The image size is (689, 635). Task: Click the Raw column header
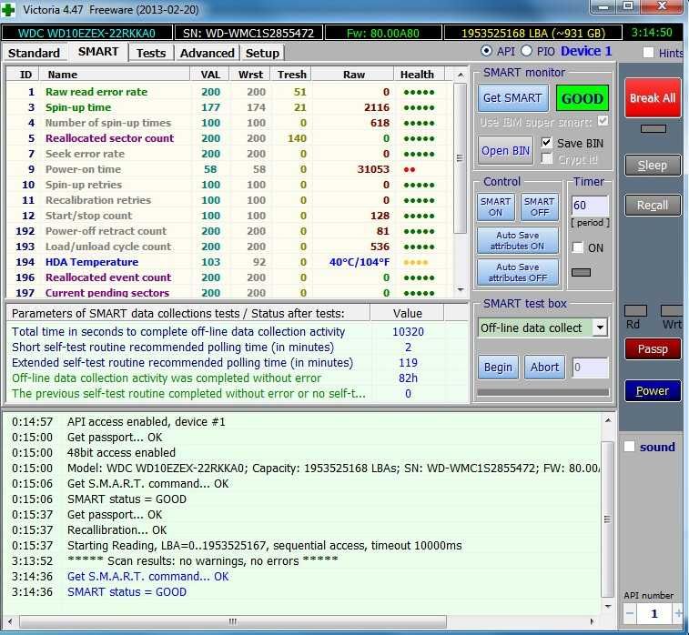(x=353, y=75)
